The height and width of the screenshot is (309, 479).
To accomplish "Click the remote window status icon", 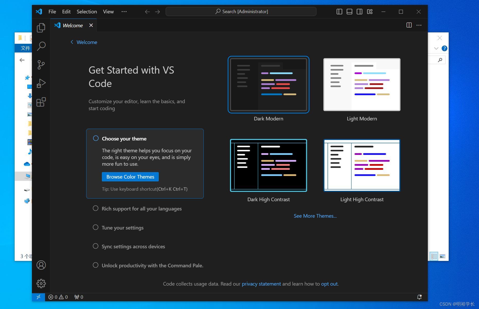I will pyautogui.click(x=38, y=297).
